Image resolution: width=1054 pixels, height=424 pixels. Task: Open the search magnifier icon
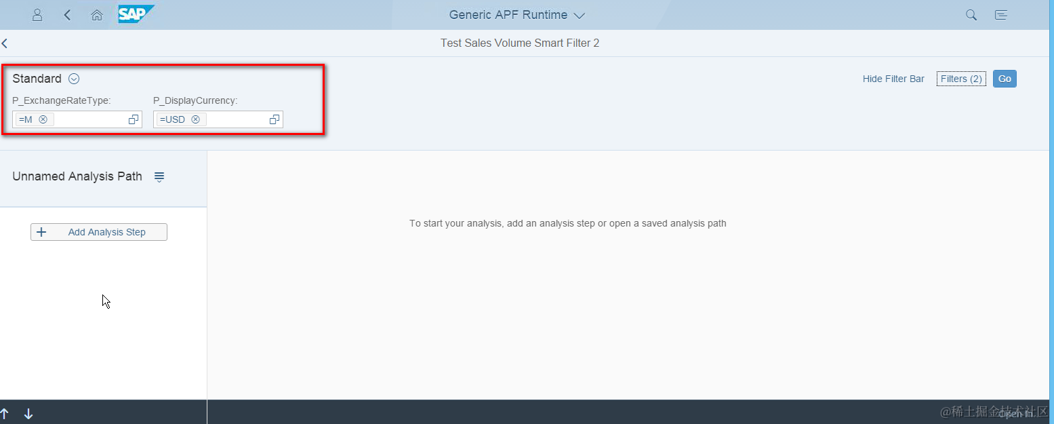pyautogui.click(x=971, y=15)
